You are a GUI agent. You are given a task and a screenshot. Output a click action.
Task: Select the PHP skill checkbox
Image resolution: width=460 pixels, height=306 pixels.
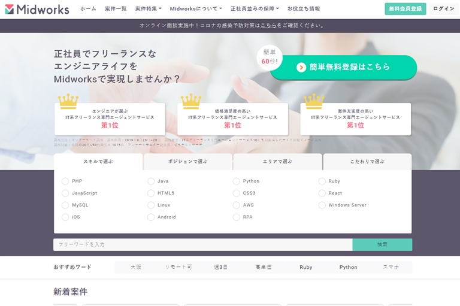click(65, 181)
